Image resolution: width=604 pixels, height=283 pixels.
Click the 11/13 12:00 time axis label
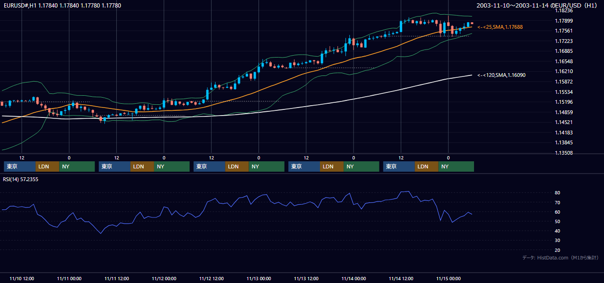point(306,278)
